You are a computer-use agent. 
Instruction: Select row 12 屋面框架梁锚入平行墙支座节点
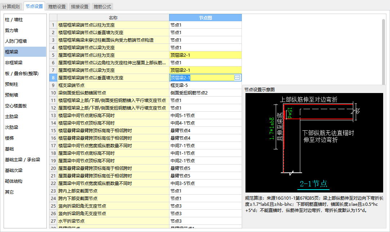[x=113, y=108]
